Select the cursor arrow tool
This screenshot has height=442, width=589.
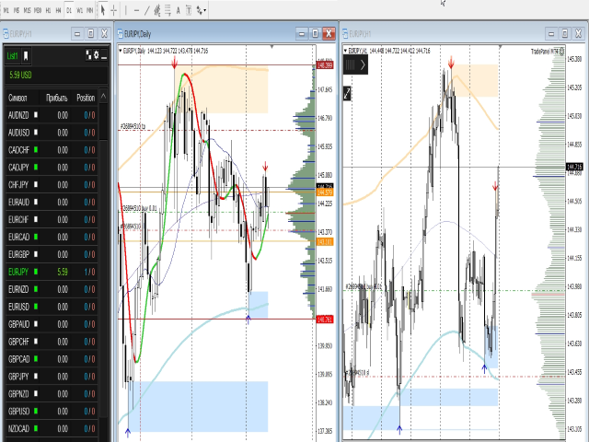click(x=103, y=10)
